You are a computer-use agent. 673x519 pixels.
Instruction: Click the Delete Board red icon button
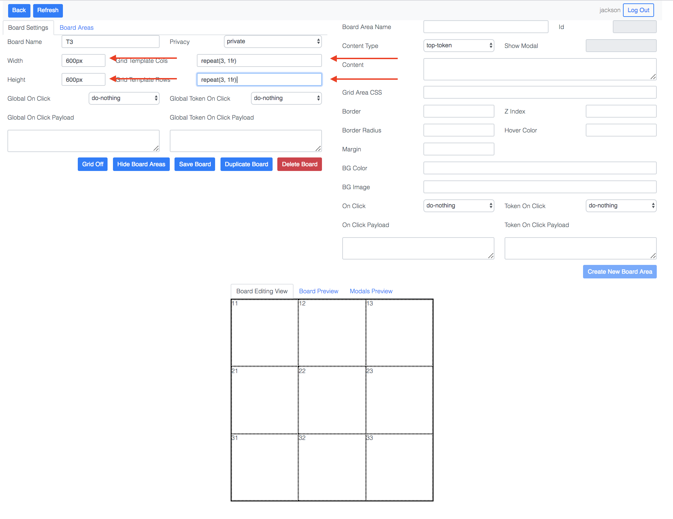(x=299, y=164)
